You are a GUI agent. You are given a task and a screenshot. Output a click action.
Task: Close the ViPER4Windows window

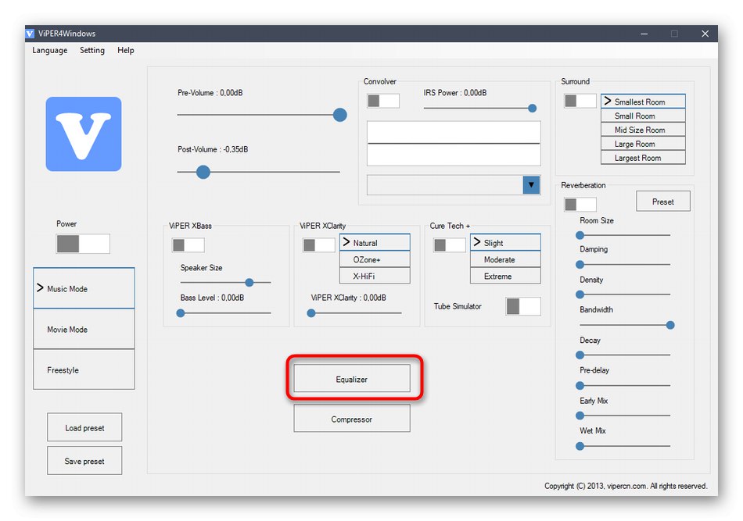[705, 34]
